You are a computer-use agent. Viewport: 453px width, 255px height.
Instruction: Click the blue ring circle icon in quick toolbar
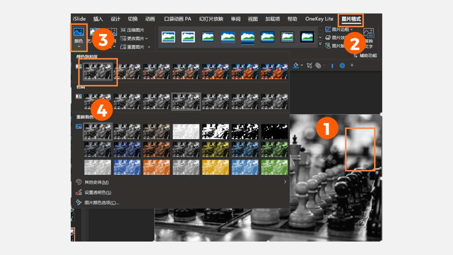click(x=342, y=65)
